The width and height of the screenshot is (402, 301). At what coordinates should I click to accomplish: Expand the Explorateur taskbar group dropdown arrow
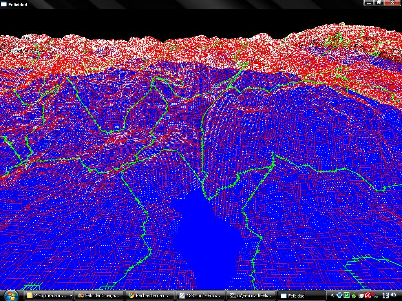coord(71,296)
